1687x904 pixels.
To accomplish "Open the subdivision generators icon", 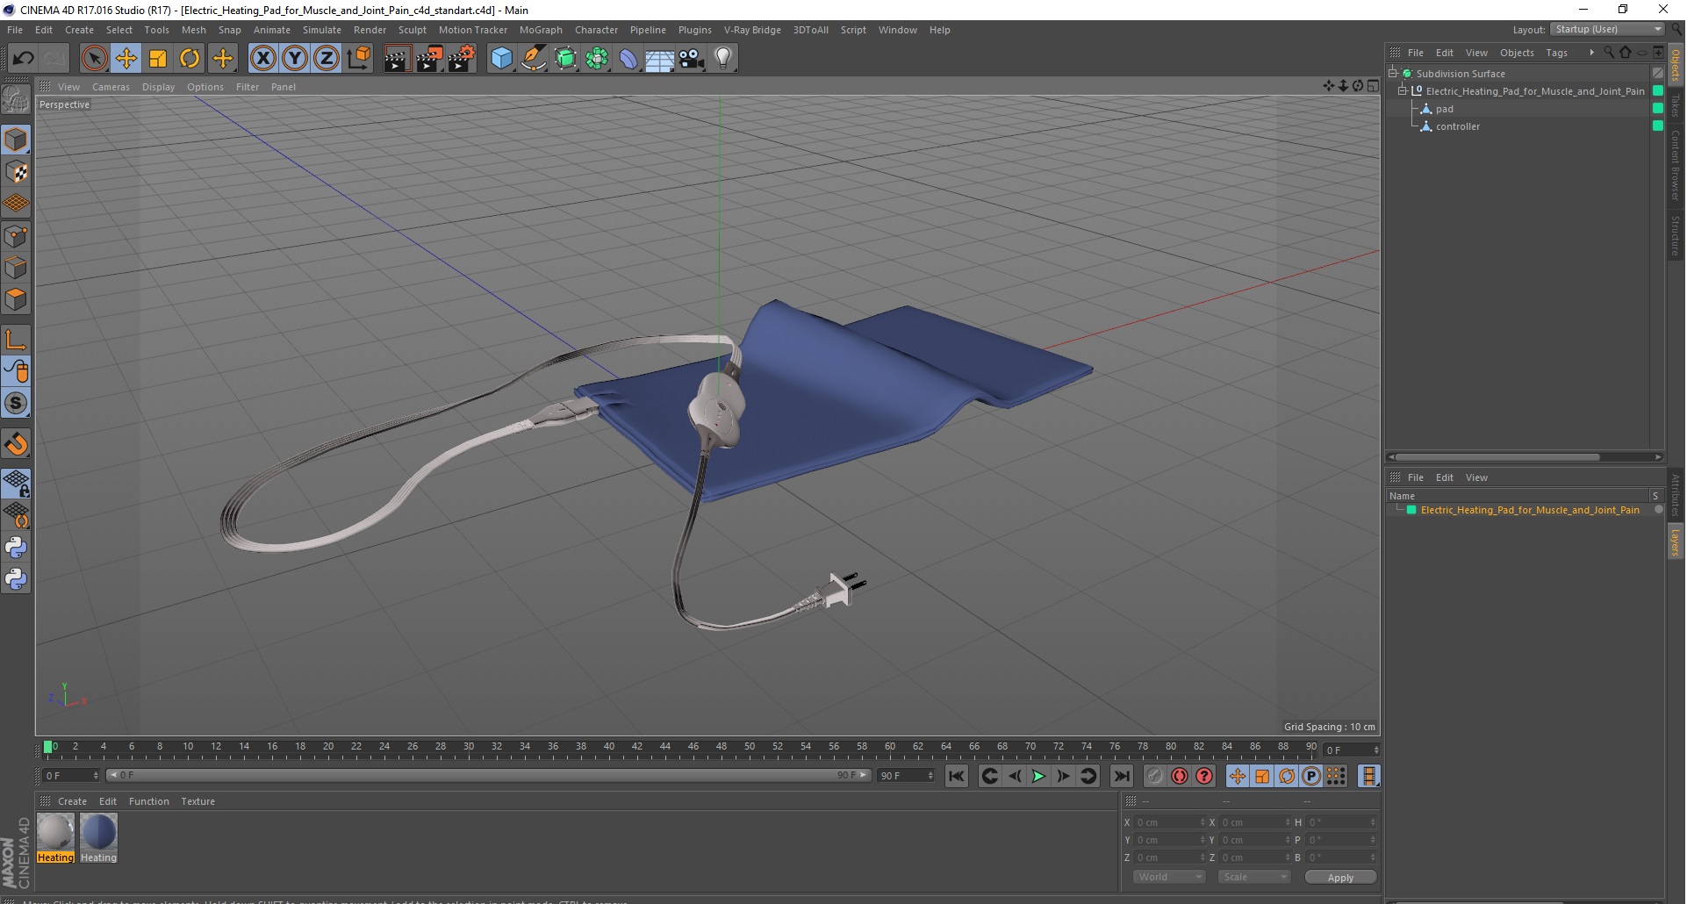I will pos(565,59).
